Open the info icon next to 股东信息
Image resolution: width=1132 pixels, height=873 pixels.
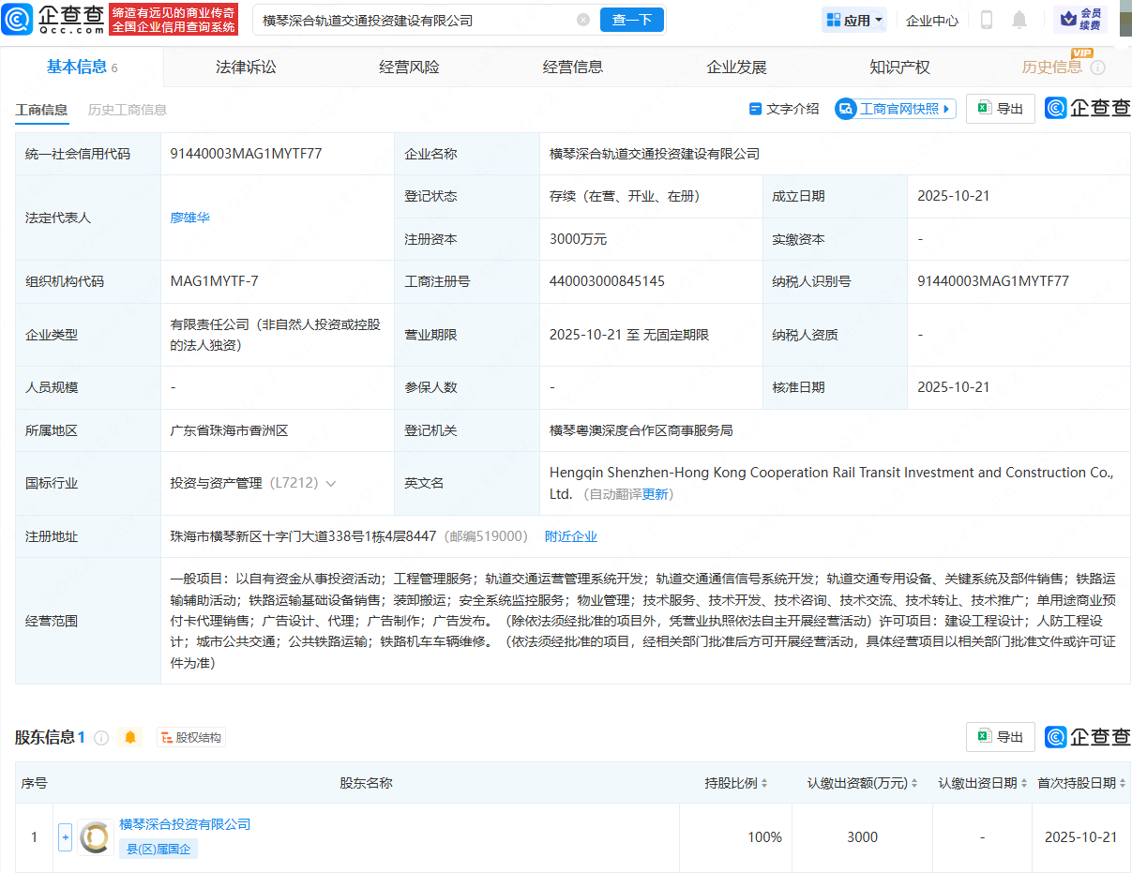click(102, 738)
